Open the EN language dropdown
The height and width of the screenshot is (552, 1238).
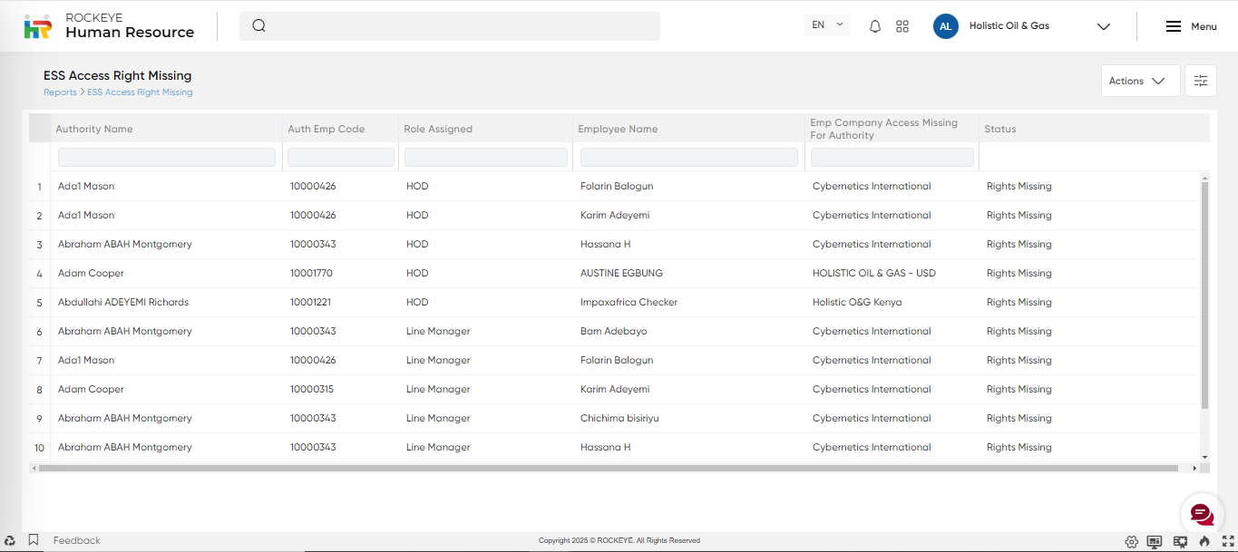pos(827,25)
